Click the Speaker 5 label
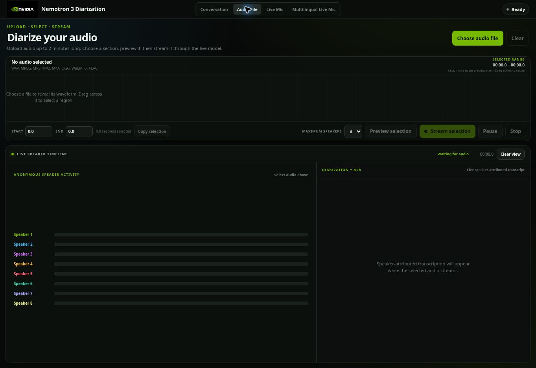 click(x=23, y=274)
